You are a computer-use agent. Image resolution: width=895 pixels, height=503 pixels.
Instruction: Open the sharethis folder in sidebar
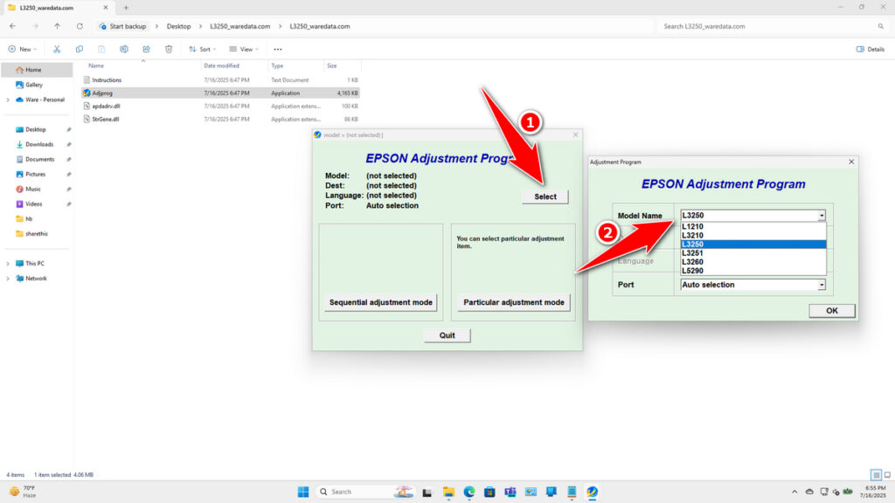pos(37,234)
